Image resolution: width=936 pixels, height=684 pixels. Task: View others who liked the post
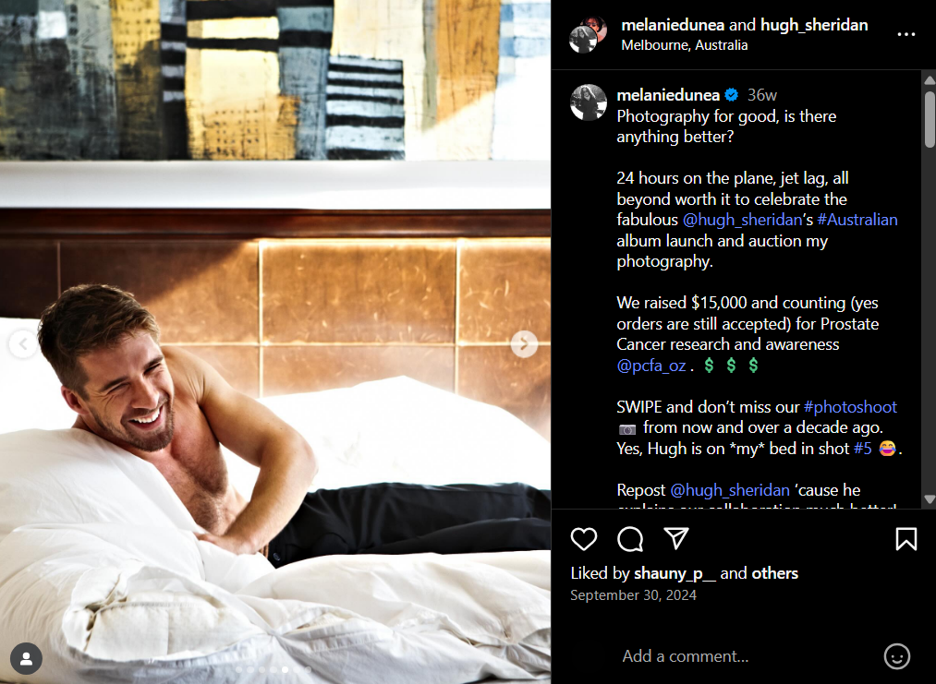point(775,573)
